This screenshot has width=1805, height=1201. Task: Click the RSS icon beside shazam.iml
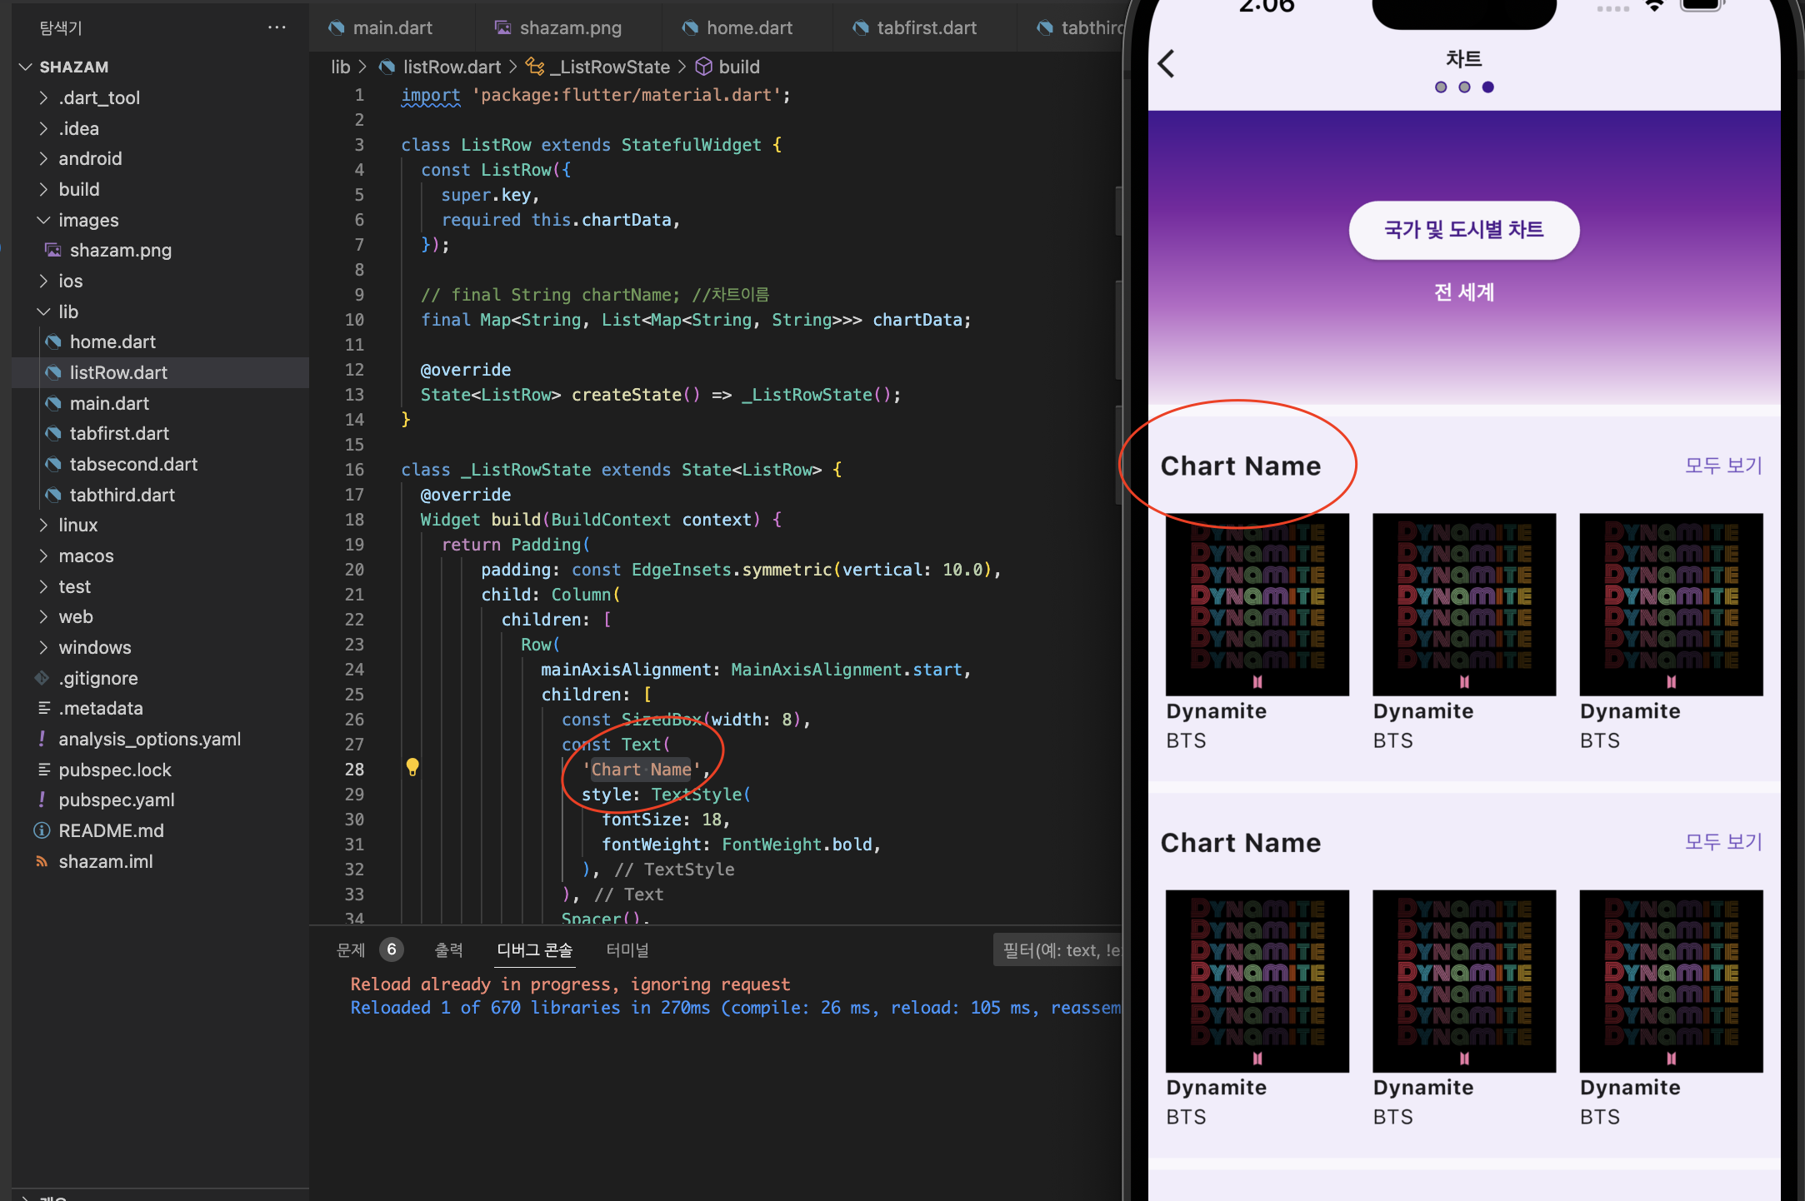point(42,861)
